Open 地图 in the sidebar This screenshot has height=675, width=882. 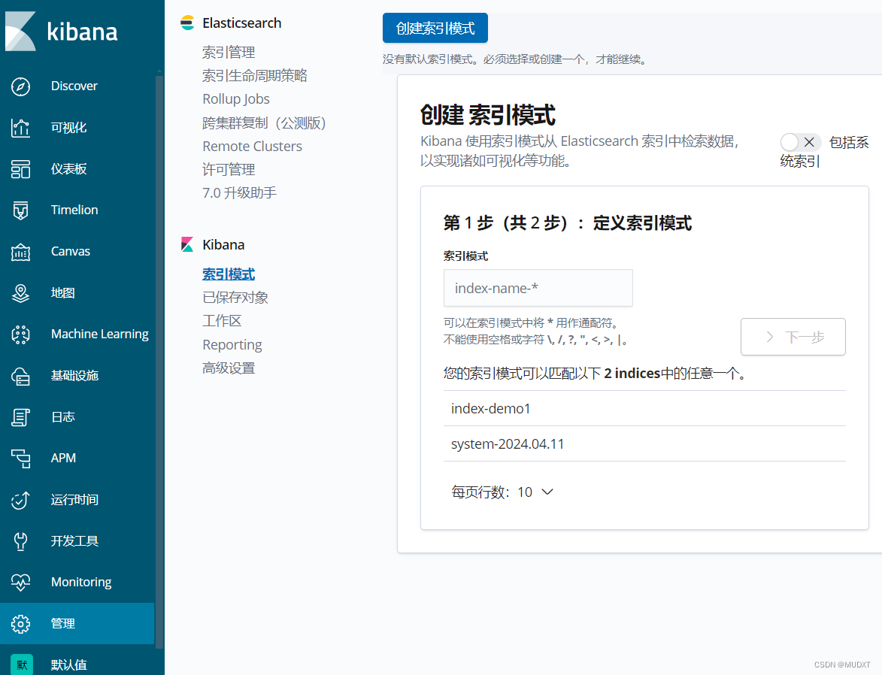pyautogui.click(x=63, y=293)
